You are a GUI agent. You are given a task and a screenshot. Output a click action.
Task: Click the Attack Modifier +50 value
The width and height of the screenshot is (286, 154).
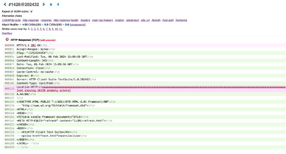(x=25, y=25)
